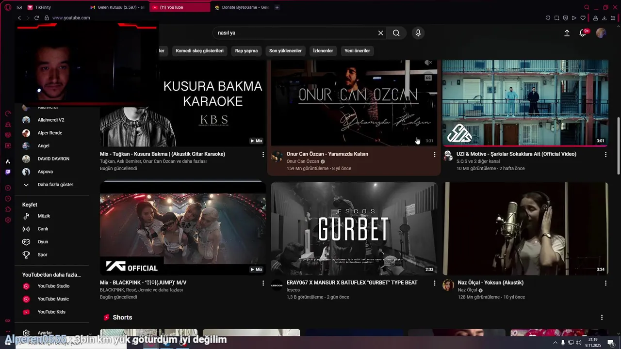
Task: Reload the YouTube page
Action: 36,18
